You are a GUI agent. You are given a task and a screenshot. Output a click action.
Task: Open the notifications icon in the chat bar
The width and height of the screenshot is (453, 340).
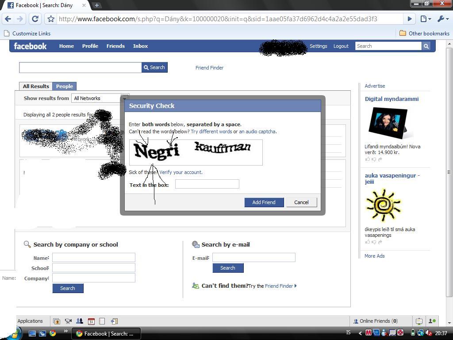pyautogui.click(x=419, y=321)
